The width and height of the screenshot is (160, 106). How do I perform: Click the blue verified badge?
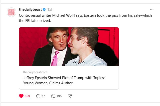(x=44, y=9)
